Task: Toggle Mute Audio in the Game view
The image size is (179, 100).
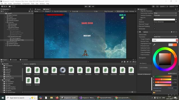Action: 120,11
